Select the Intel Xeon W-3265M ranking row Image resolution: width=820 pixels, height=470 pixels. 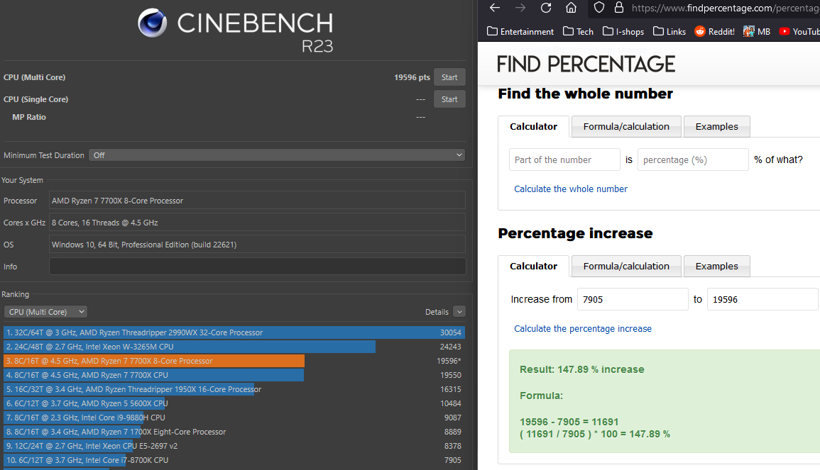point(234,347)
